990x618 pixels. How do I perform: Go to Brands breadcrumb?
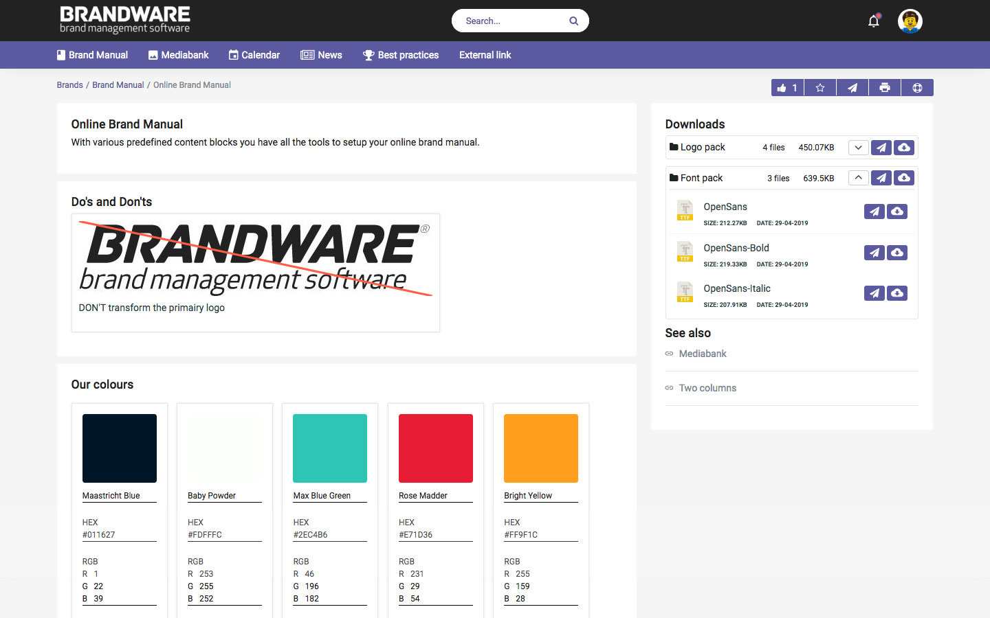coord(69,85)
